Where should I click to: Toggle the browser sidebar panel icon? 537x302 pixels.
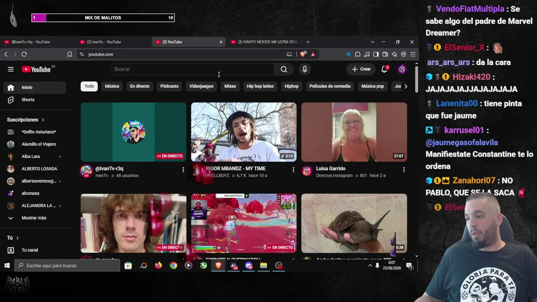pos(376,54)
